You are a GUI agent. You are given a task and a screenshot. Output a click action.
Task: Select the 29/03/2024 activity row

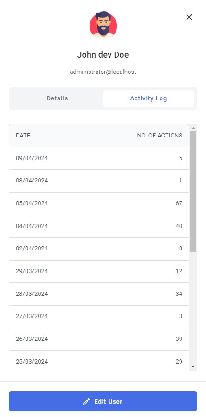[x=99, y=271]
